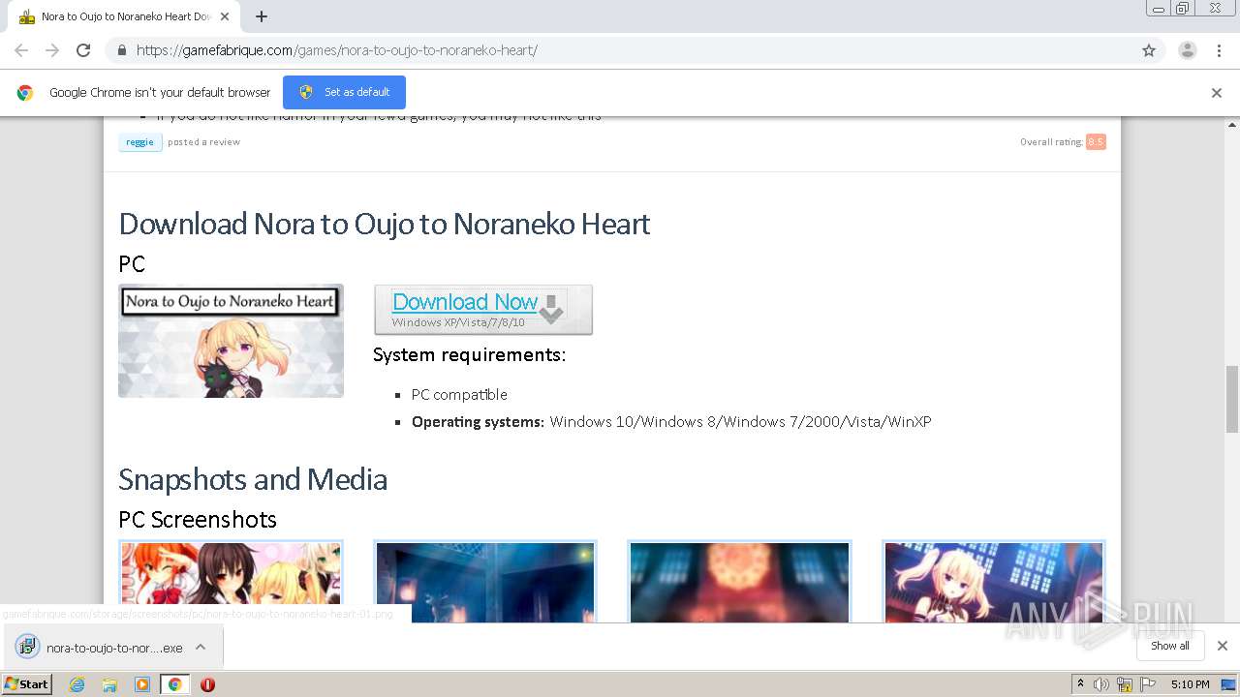Image resolution: width=1240 pixels, height=697 pixels.
Task: Open Windows Explorer folder from taskbar
Action: point(109,684)
